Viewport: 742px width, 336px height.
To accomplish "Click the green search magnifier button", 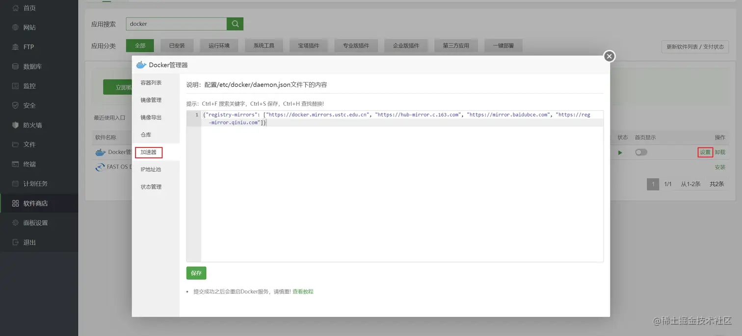I will click(235, 24).
